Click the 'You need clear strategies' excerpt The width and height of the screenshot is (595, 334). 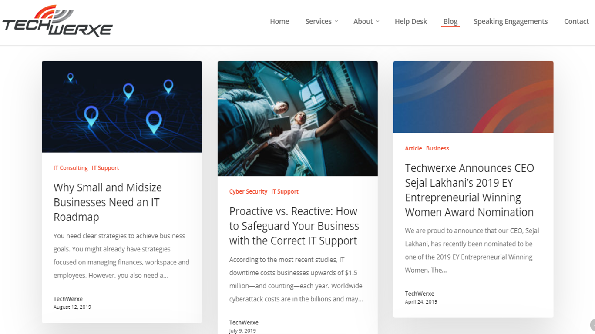(121, 256)
